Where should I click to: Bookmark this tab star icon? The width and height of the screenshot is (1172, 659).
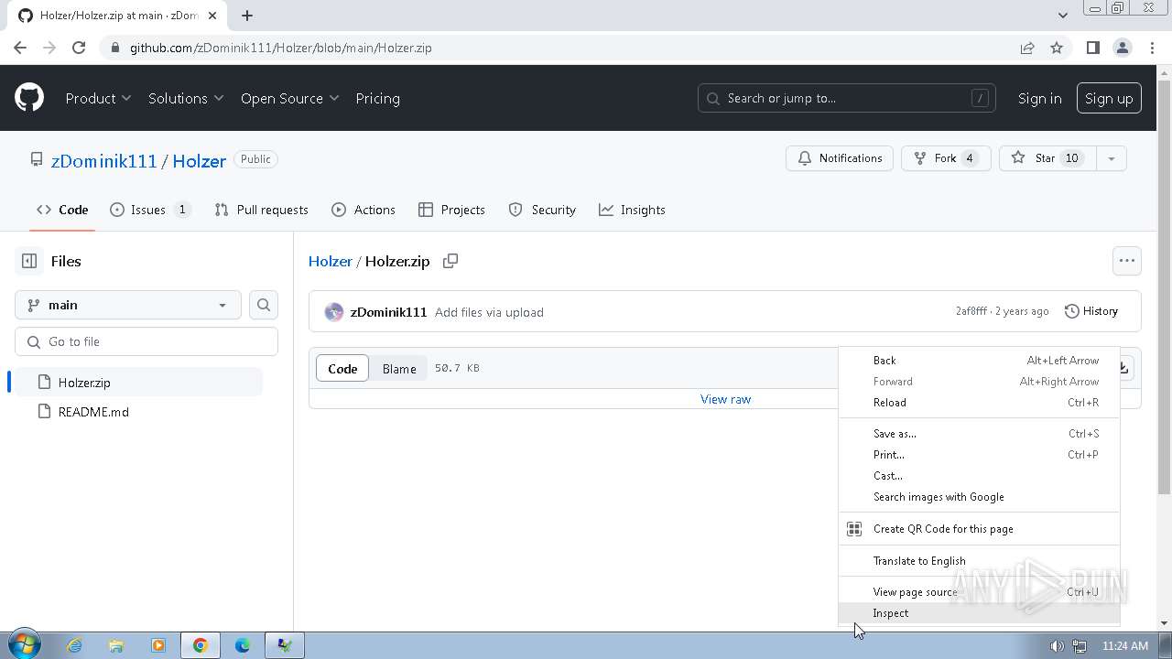[1057, 48]
